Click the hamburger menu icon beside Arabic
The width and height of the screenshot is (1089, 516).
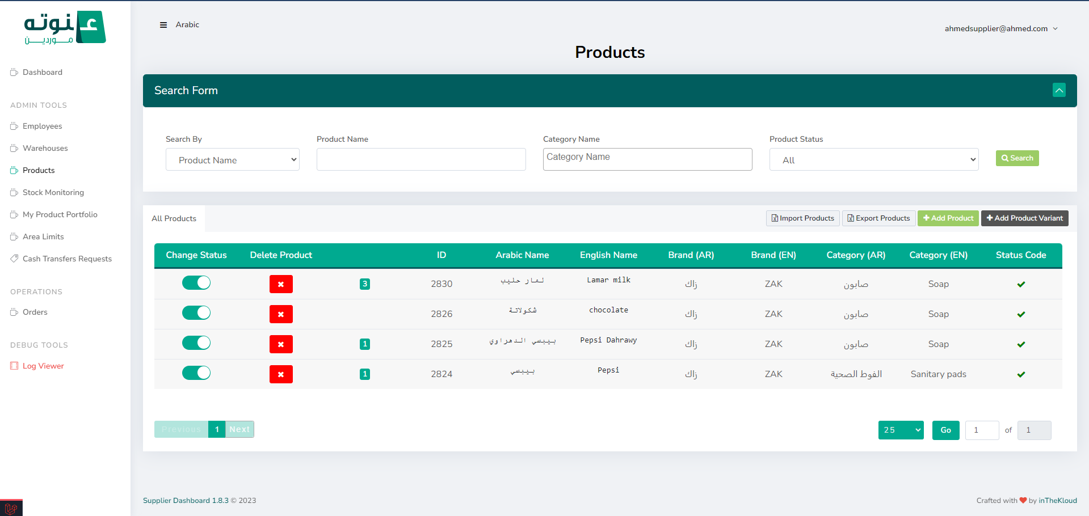[163, 25]
